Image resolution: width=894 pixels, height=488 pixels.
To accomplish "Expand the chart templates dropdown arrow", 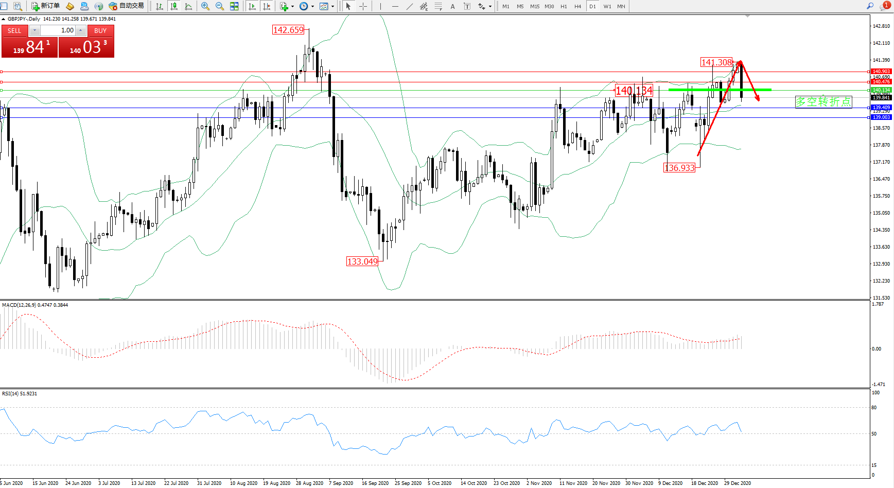I will (332, 7).
